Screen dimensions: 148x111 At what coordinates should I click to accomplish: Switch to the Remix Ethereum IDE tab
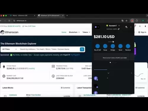tap(20, 15)
